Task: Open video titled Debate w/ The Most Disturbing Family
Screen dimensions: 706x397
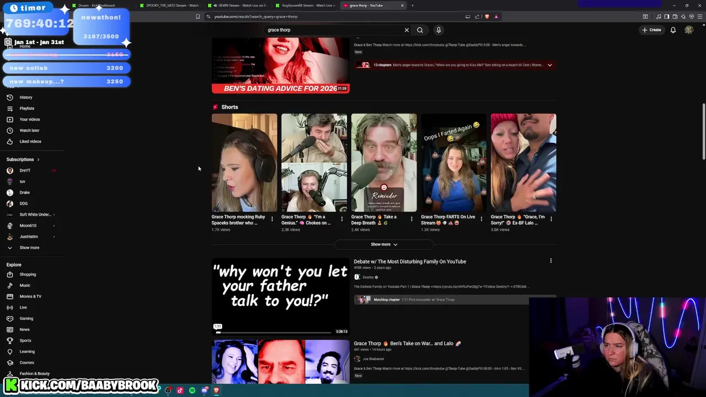Action: coord(410,261)
